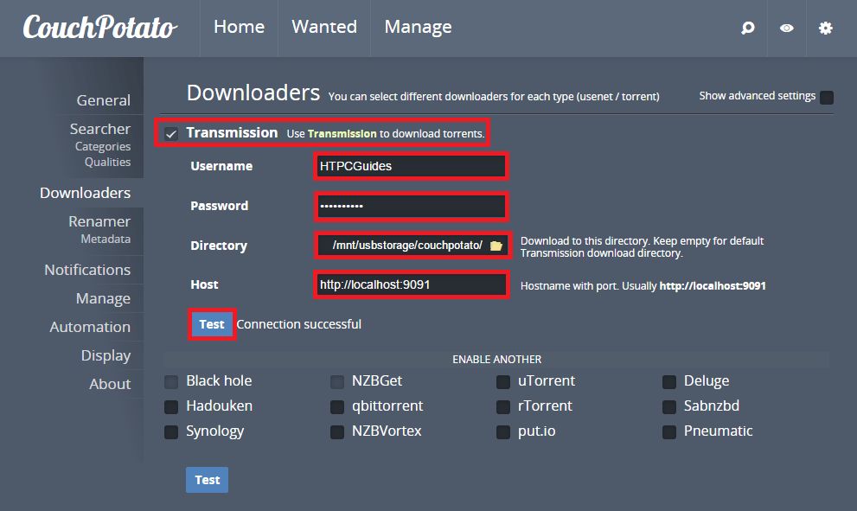Click the CouchPotato logo
The width and height of the screenshot is (857, 511).
tap(99, 28)
